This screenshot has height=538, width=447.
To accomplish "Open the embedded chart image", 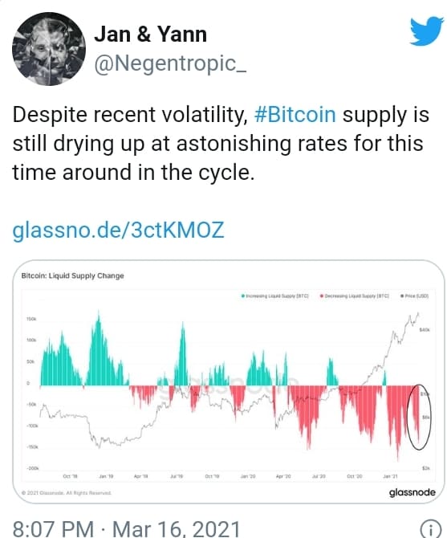I will [x=224, y=381].
